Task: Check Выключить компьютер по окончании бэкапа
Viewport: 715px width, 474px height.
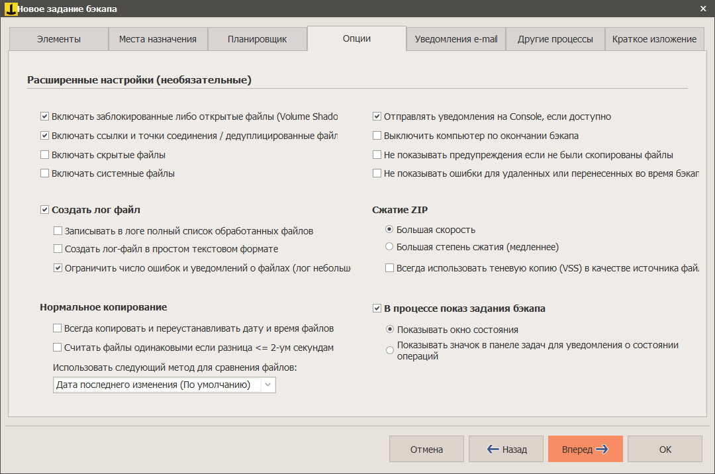Action: (x=377, y=136)
